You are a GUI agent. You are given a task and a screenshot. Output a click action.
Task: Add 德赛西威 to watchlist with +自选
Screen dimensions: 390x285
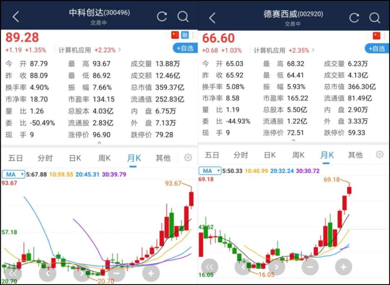pos(377,48)
